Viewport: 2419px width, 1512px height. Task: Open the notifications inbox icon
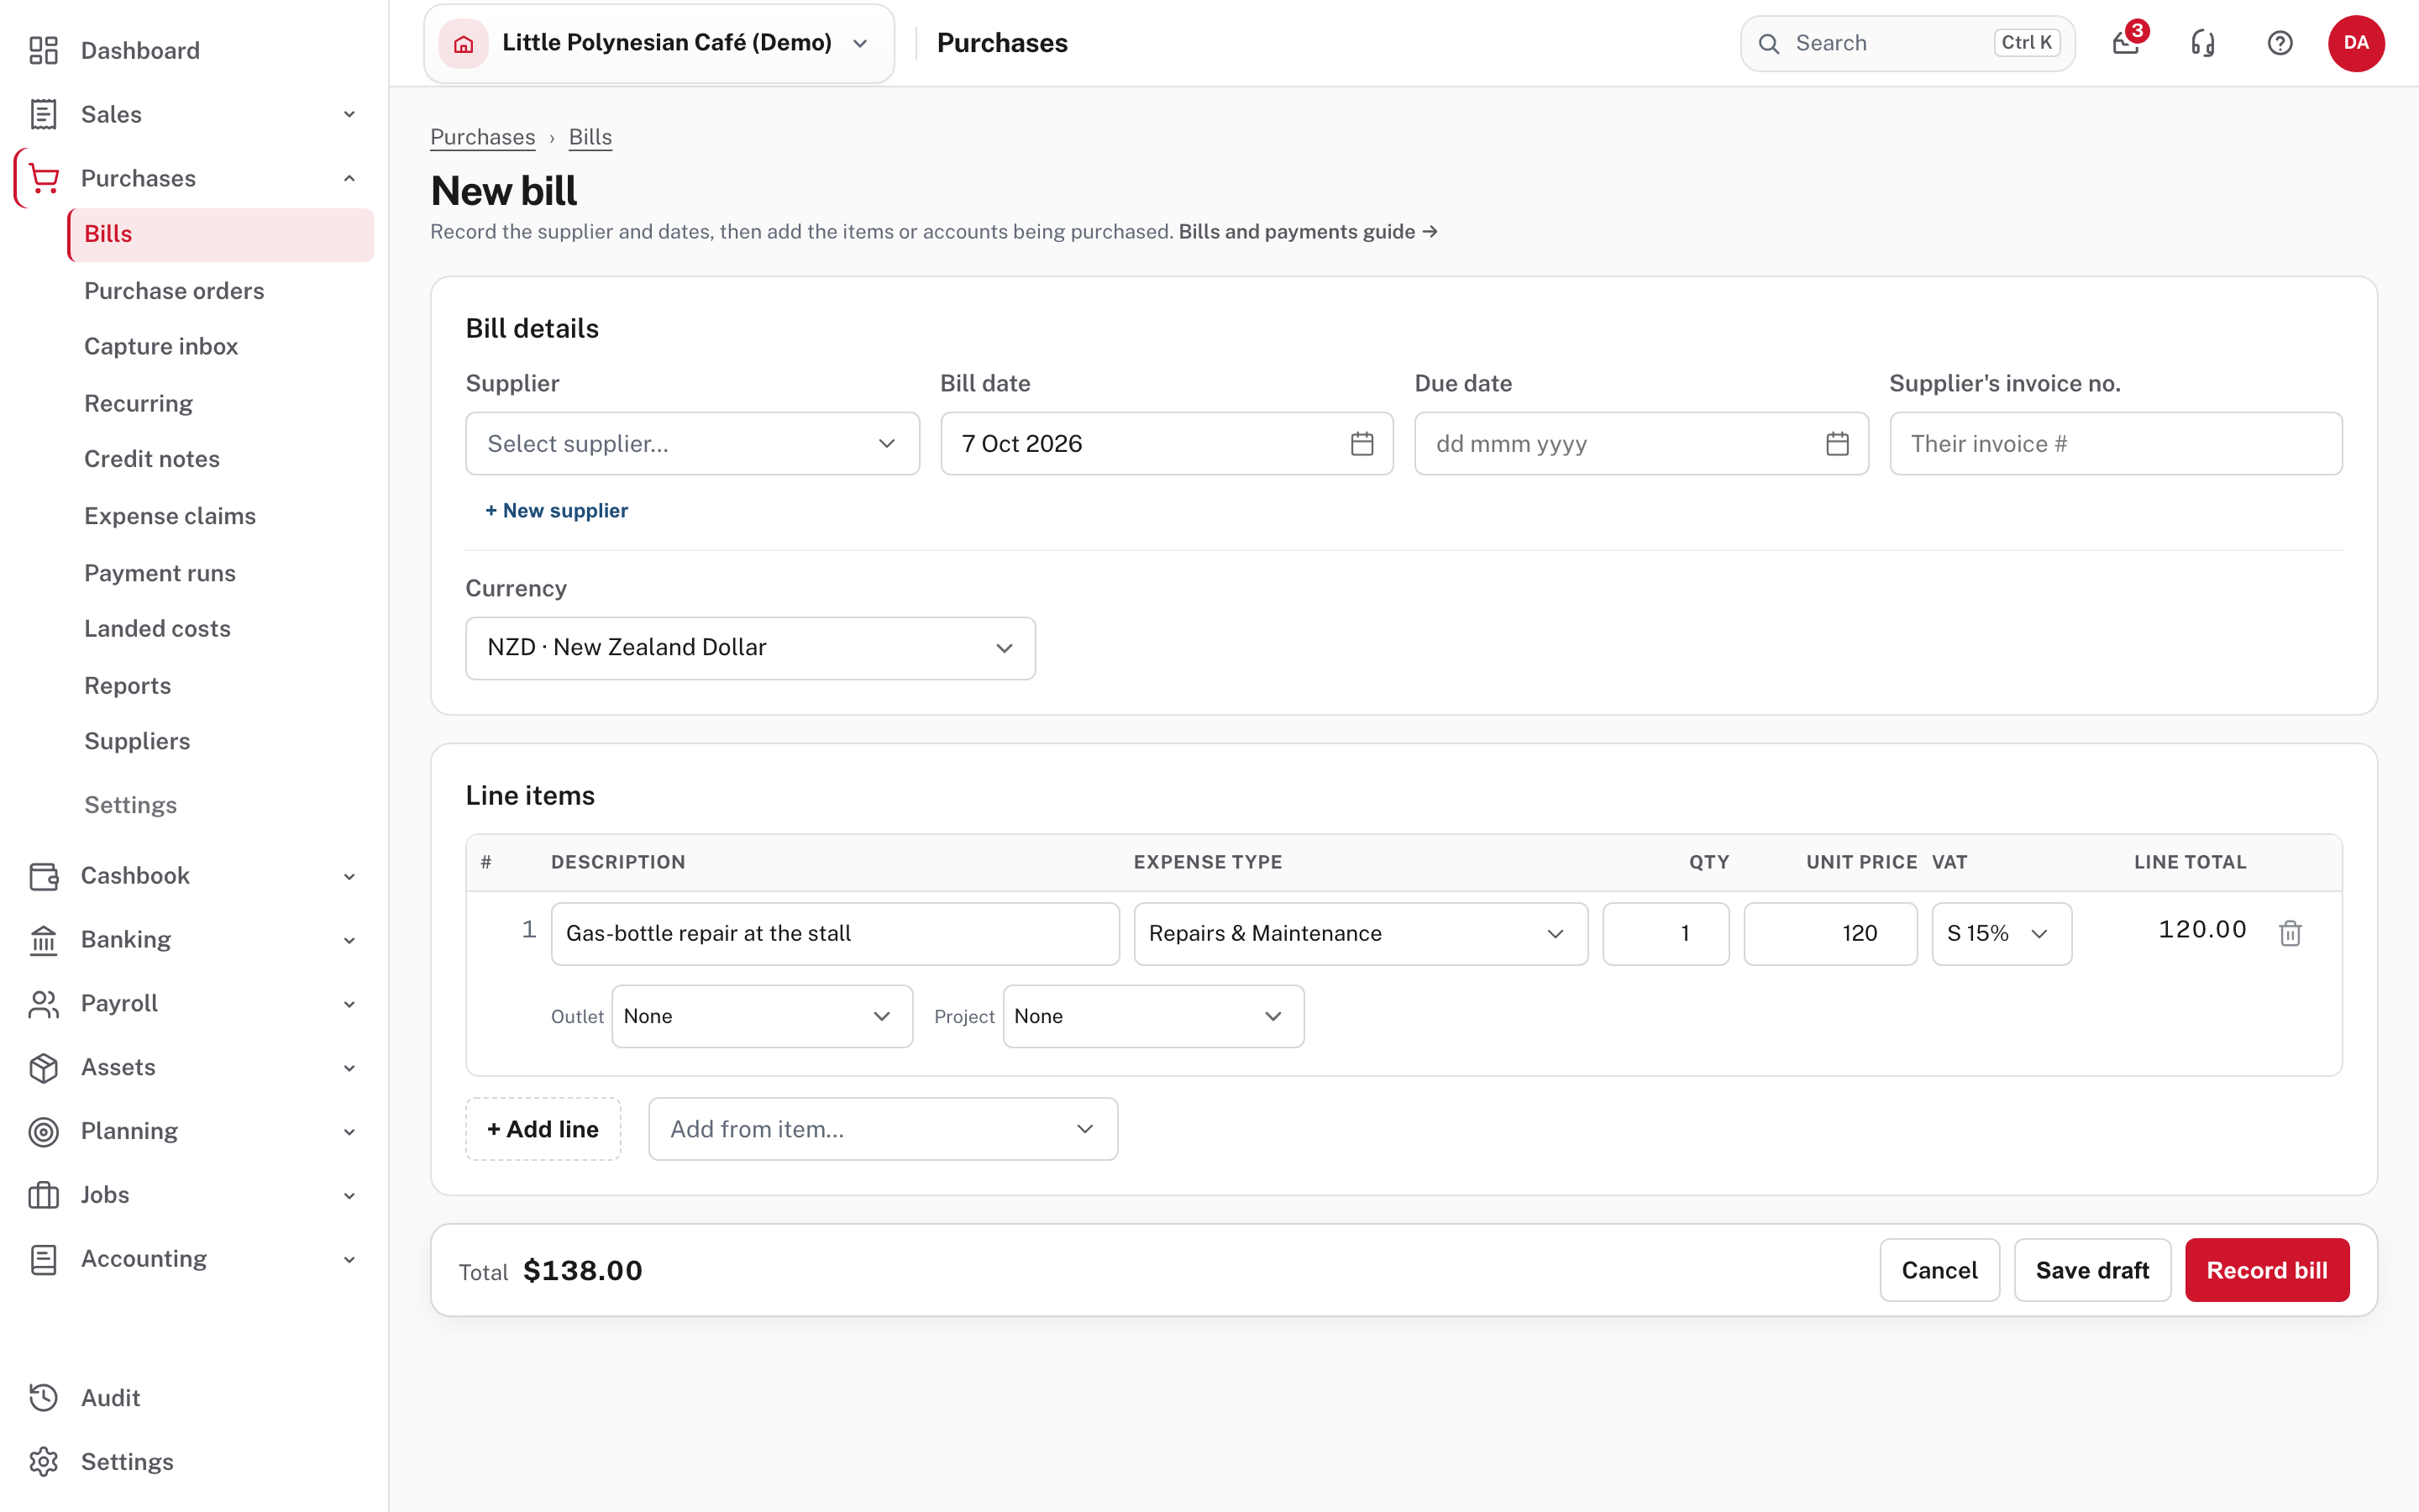(2126, 43)
